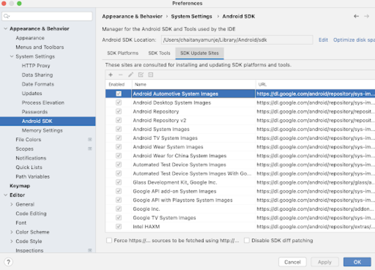Screen dimensions: 375x270
Task: Open the SDK Tools tab
Action: (159, 53)
